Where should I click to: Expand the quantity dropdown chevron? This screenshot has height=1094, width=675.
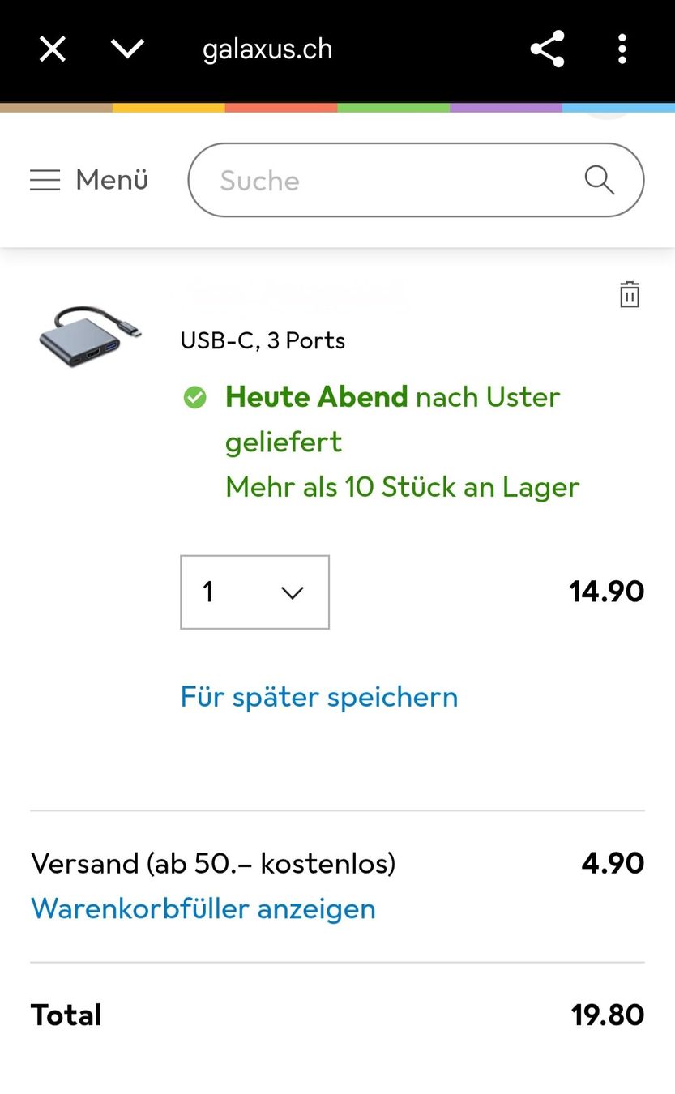click(292, 592)
